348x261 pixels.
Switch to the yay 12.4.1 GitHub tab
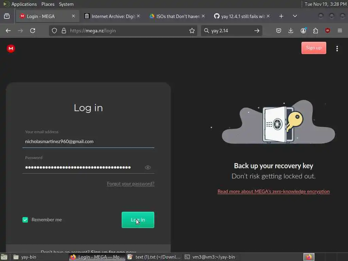tap(242, 16)
